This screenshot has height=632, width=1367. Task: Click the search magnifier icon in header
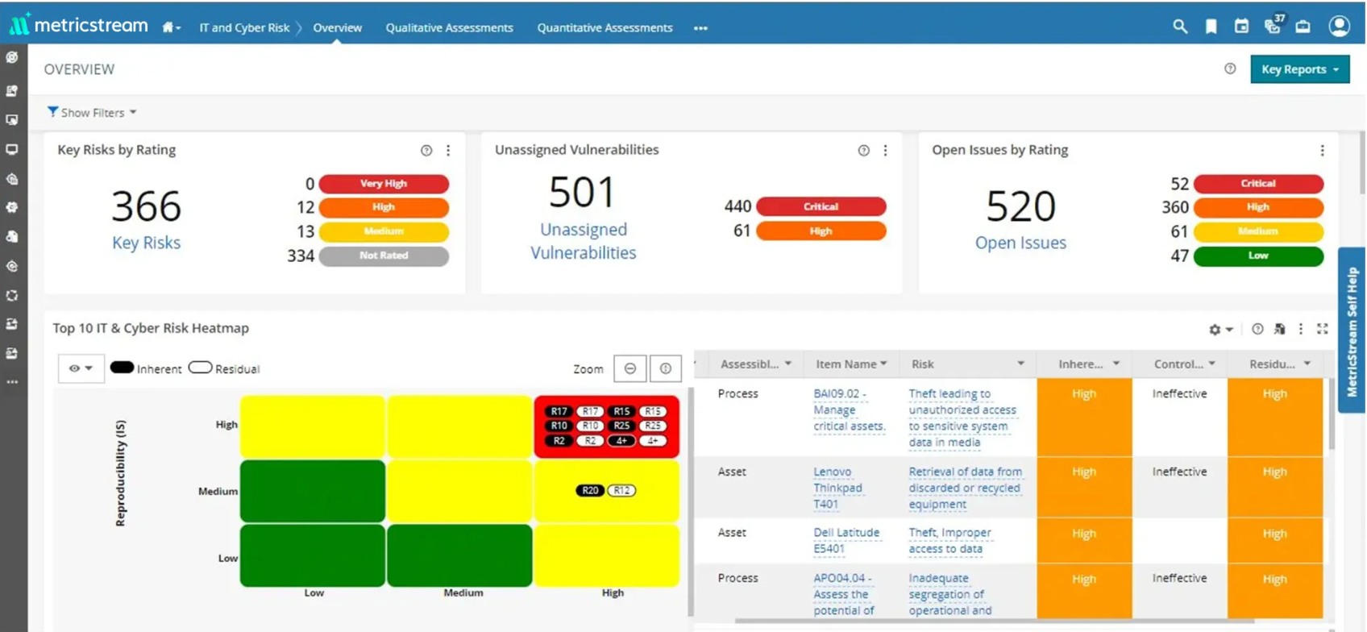pos(1180,27)
